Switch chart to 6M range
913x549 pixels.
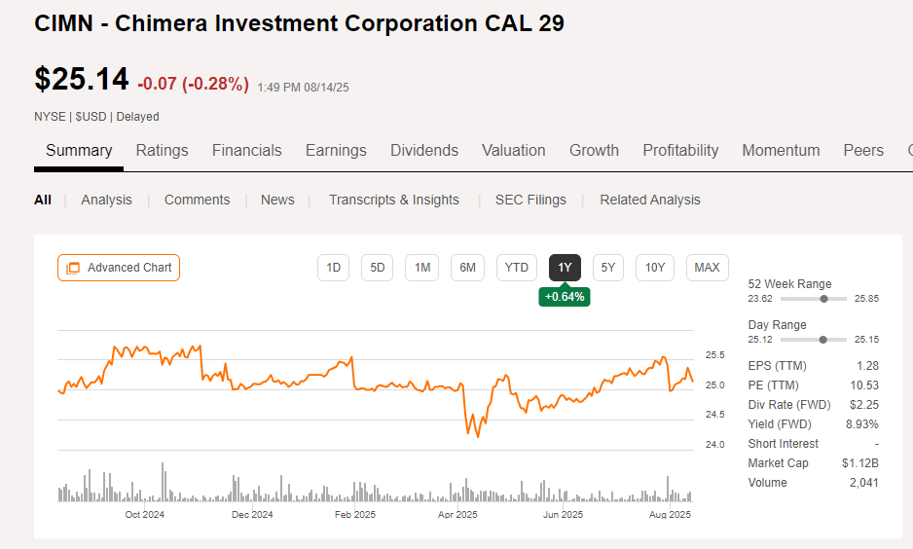point(467,268)
